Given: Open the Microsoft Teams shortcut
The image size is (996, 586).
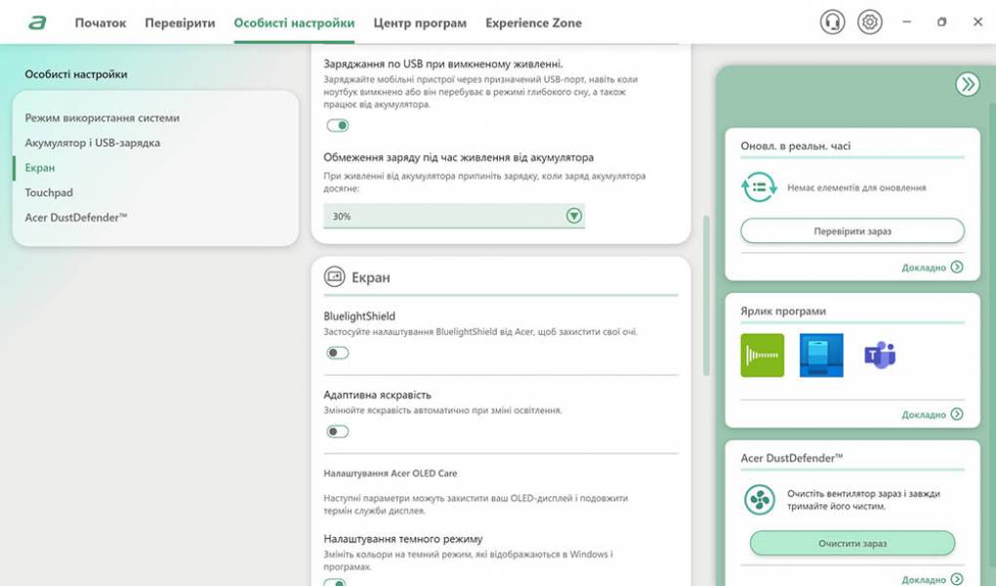Looking at the screenshot, I should coord(880,356).
